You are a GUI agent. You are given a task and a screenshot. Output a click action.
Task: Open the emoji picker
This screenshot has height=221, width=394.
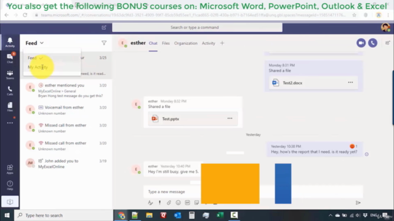point(178,203)
